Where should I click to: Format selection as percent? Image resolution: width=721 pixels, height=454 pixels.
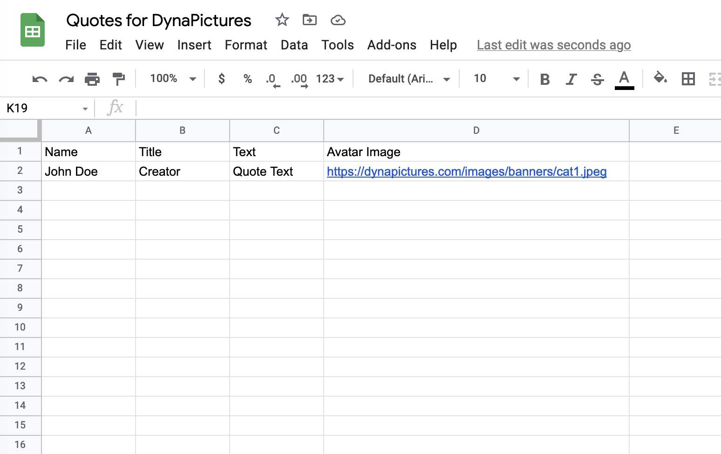247,79
